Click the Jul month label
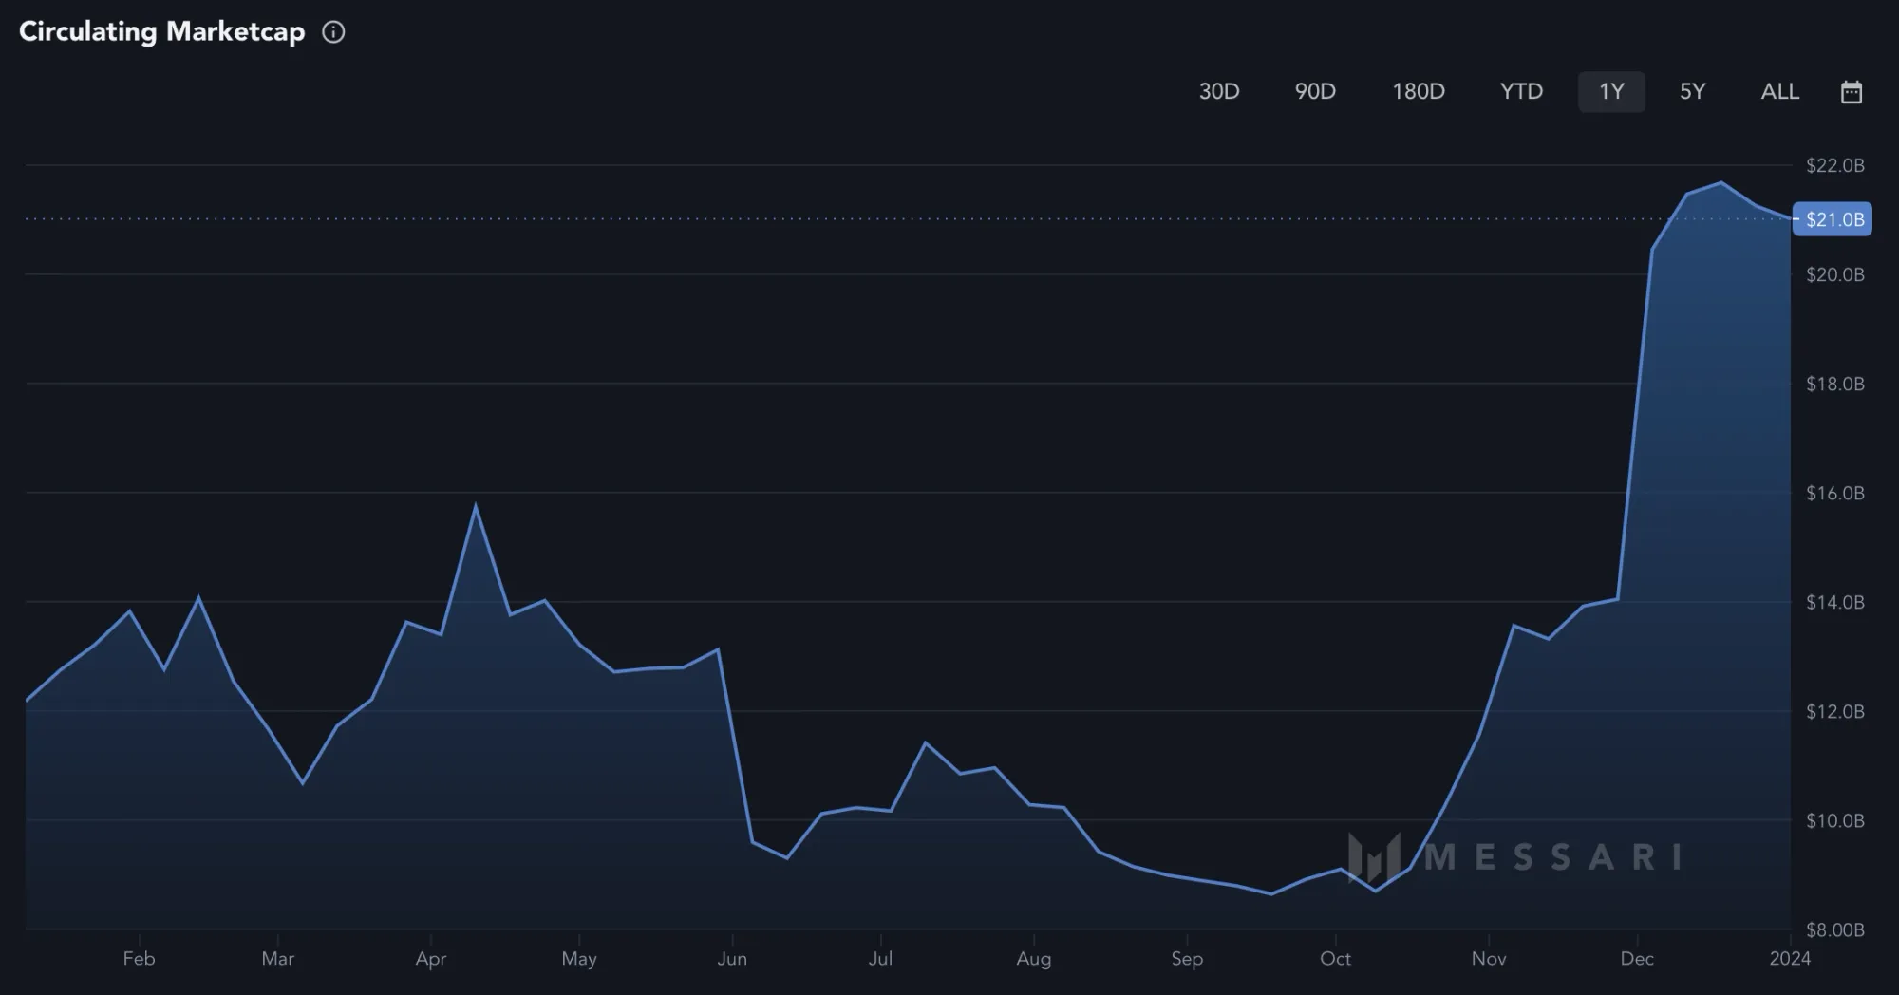The height and width of the screenshot is (995, 1899). pos(880,959)
